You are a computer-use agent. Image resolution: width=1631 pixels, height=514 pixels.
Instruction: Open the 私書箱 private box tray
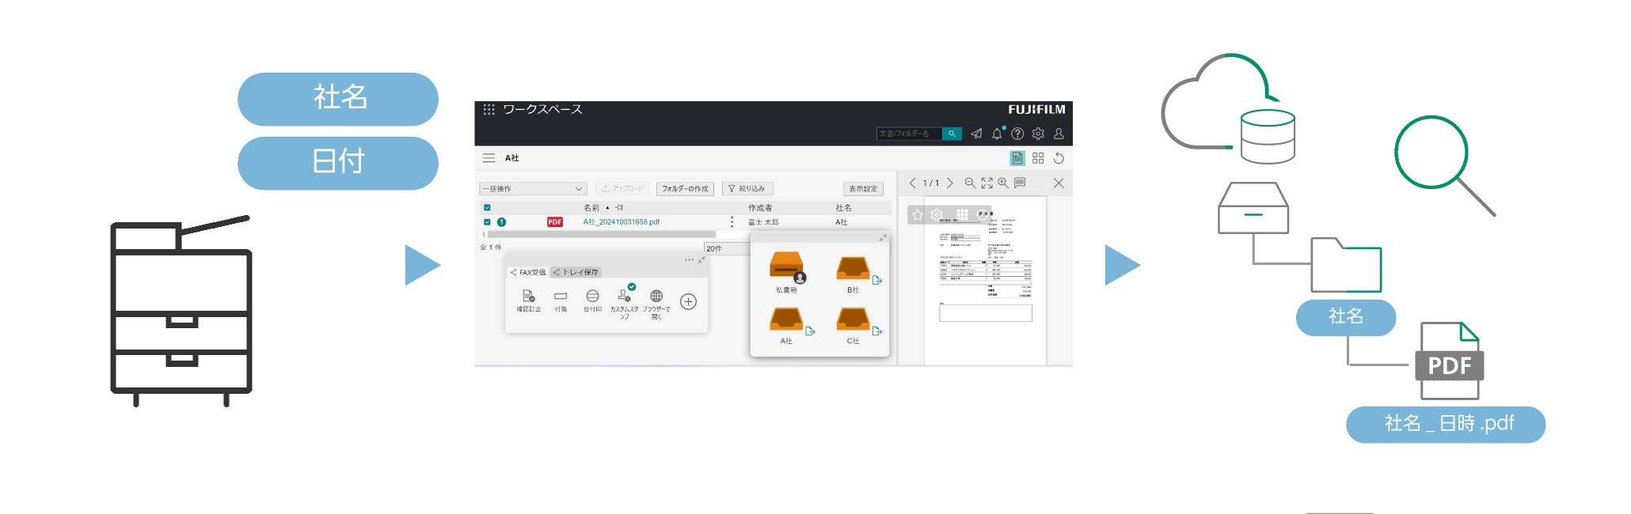pos(786,267)
